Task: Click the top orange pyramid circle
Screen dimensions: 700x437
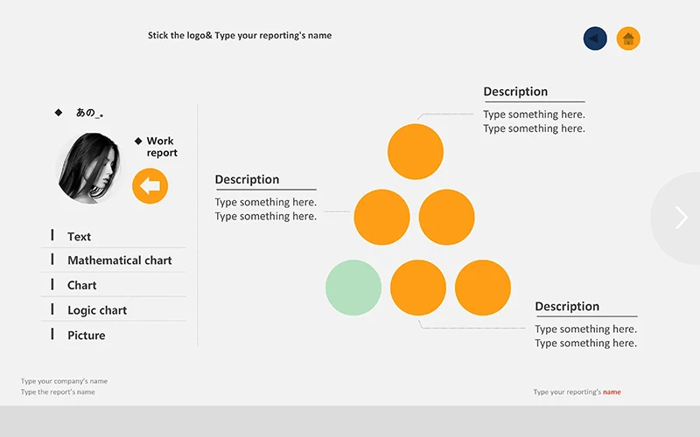Action: point(416,151)
